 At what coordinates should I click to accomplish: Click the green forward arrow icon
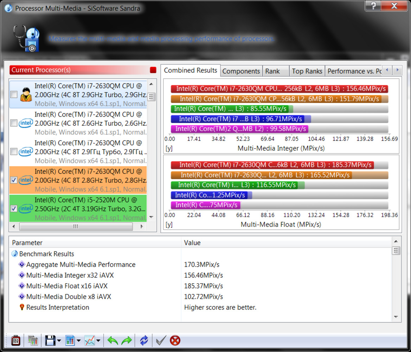127,340
